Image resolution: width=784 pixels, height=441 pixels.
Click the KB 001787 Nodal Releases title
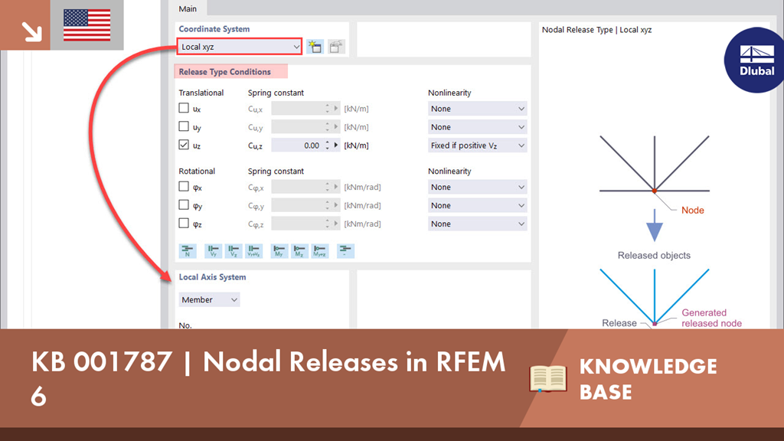coord(268,378)
